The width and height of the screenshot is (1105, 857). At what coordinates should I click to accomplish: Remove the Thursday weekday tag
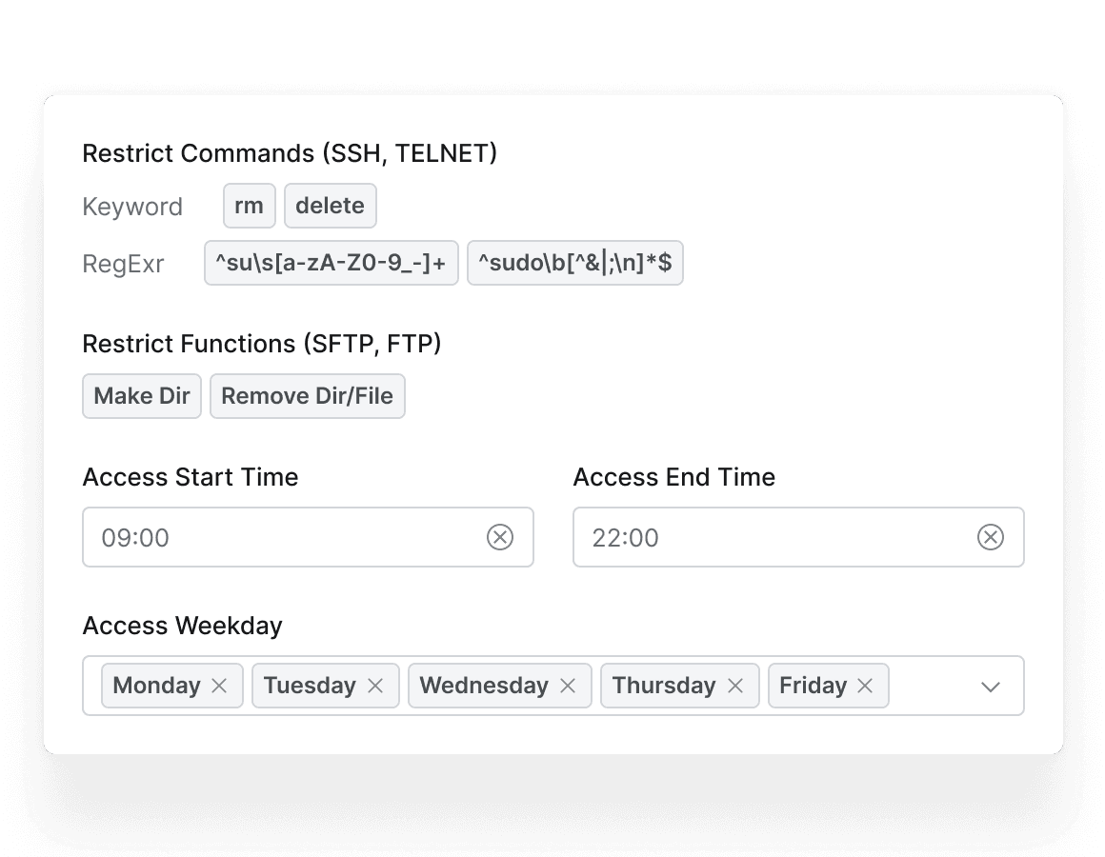735,686
